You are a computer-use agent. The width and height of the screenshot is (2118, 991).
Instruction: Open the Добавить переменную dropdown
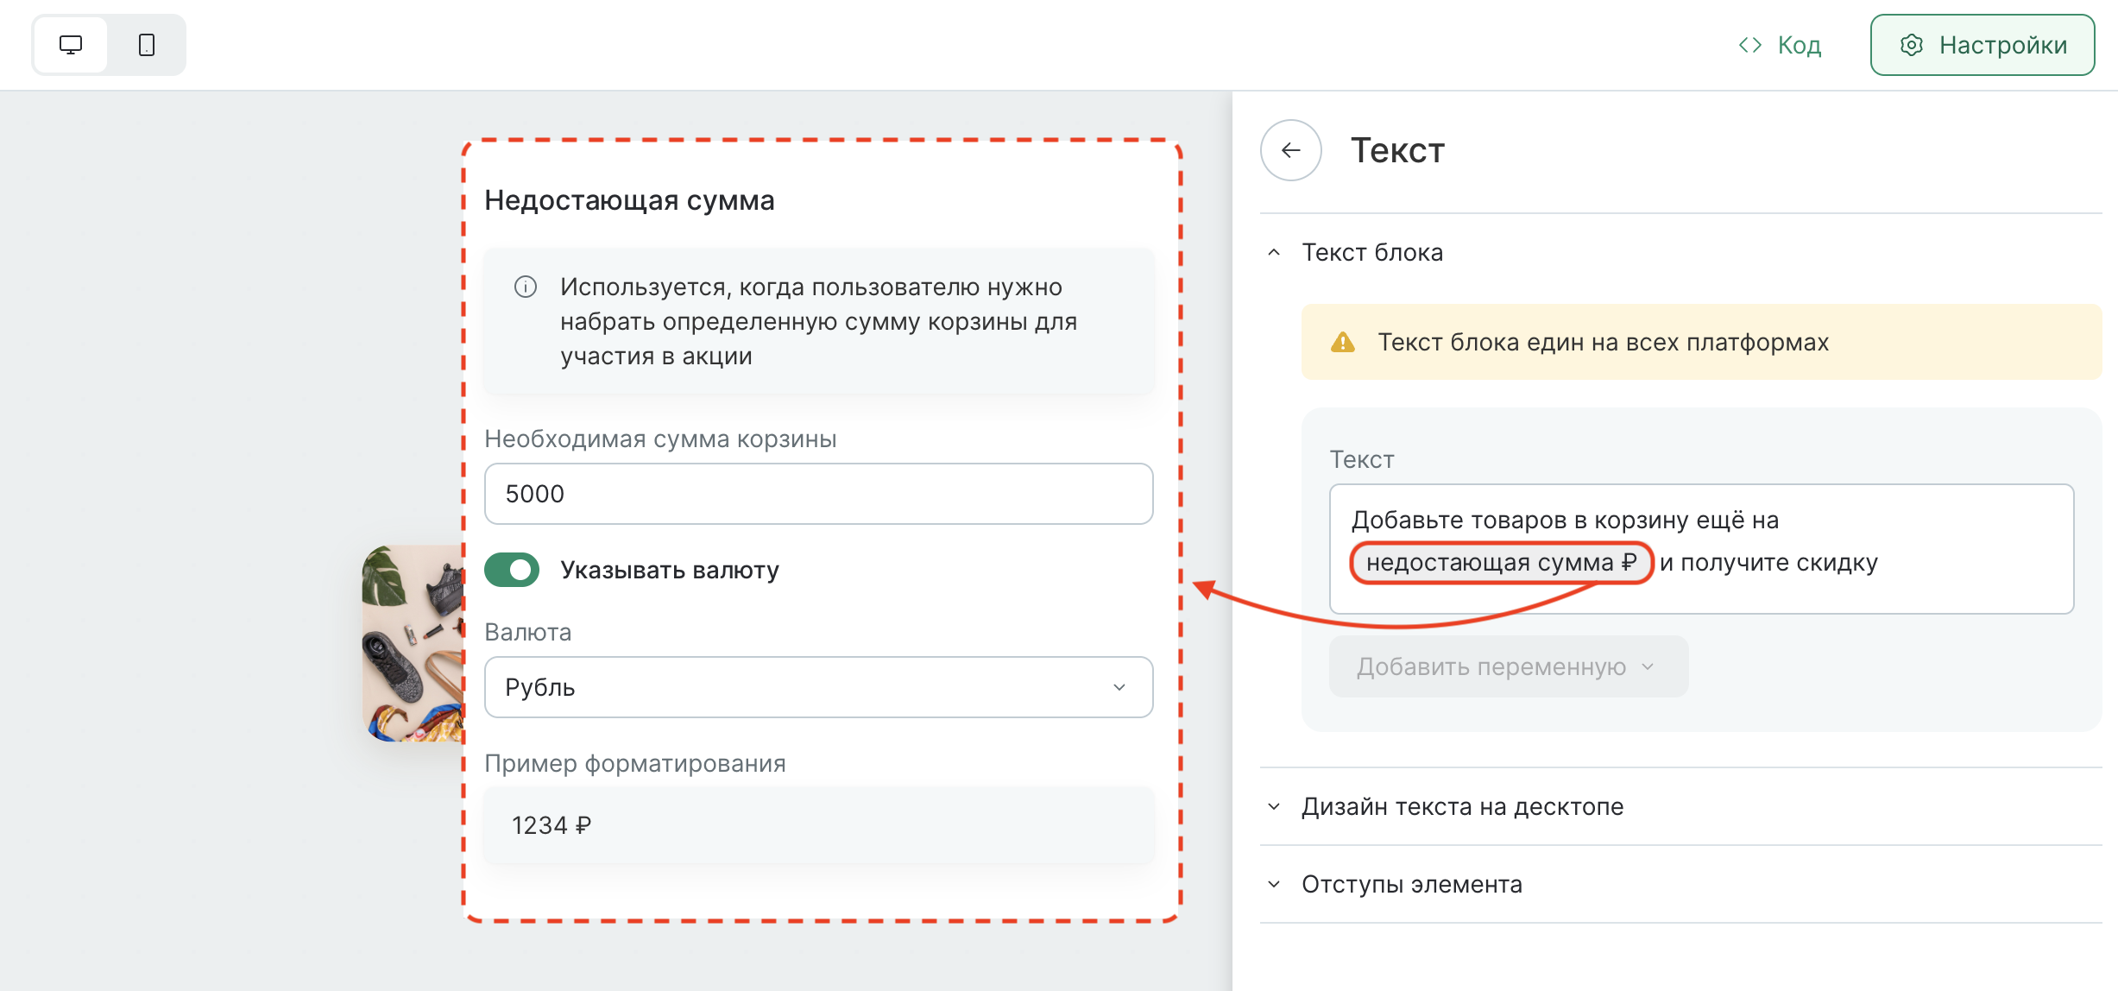pyautogui.click(x=1509, y=666)
